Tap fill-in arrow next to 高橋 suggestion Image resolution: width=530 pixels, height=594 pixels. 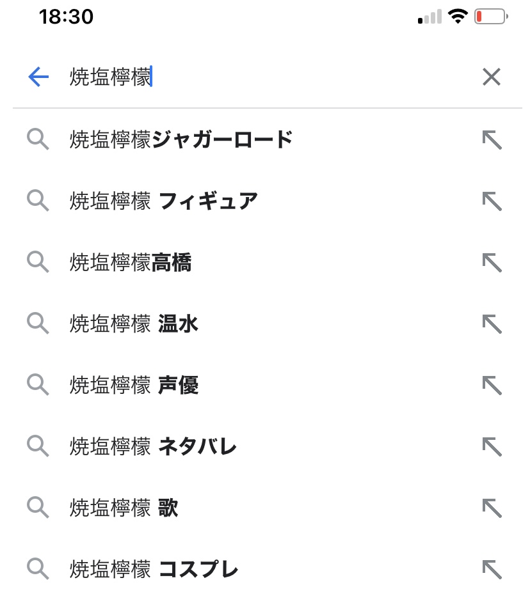coord(491,262)
